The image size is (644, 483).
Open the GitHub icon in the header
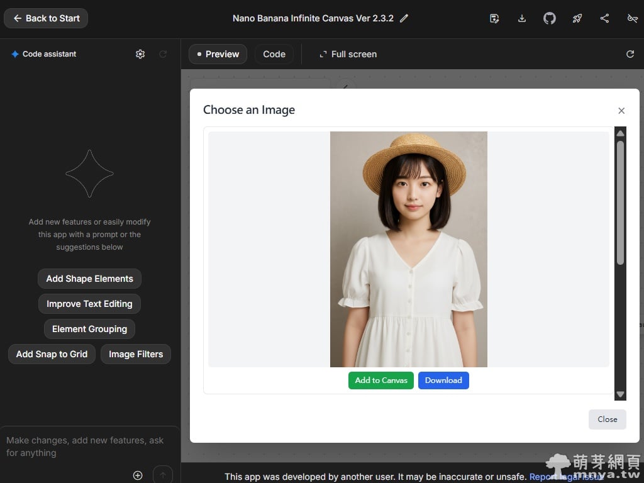[550, 18]
